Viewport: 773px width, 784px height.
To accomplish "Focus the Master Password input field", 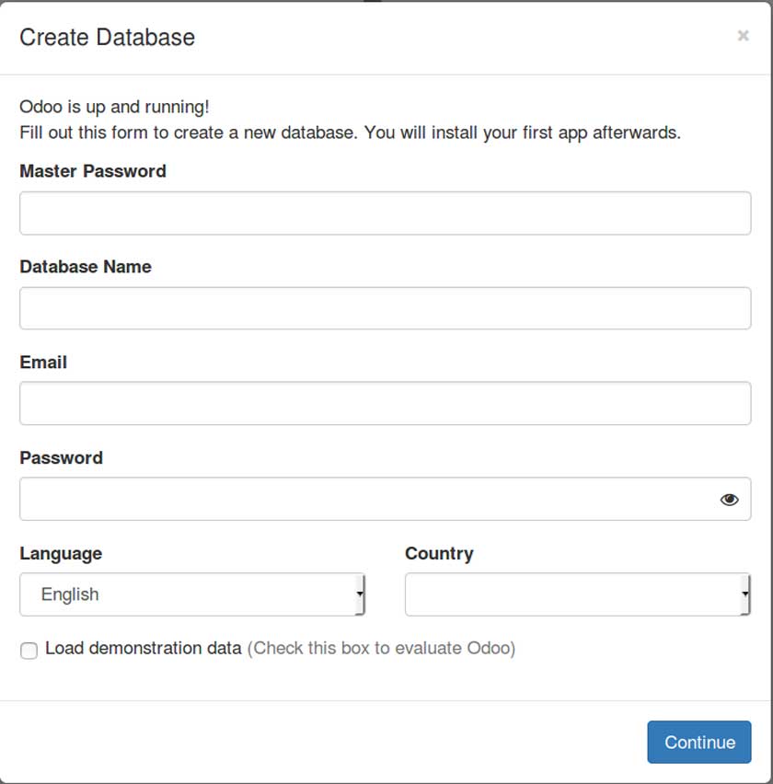I will (385, 213).
